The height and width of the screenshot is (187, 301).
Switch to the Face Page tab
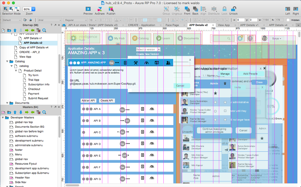tap(172, 25)
